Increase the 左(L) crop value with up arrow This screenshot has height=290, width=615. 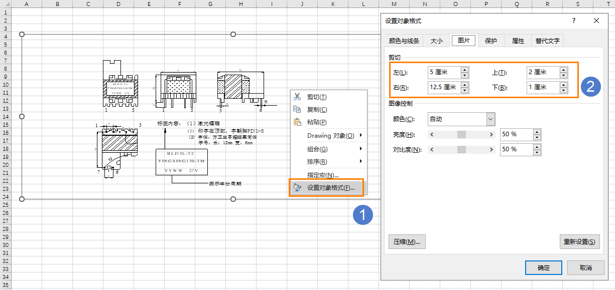464,70
